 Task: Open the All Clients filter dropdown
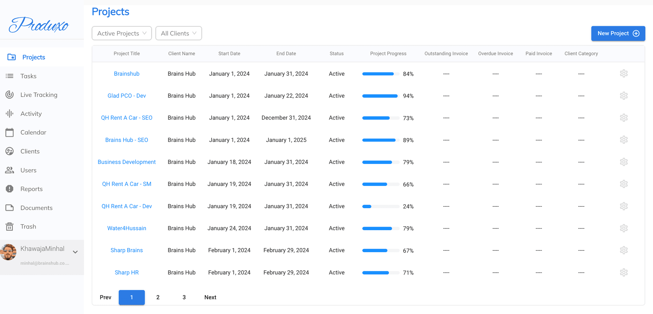pos(179,33)
